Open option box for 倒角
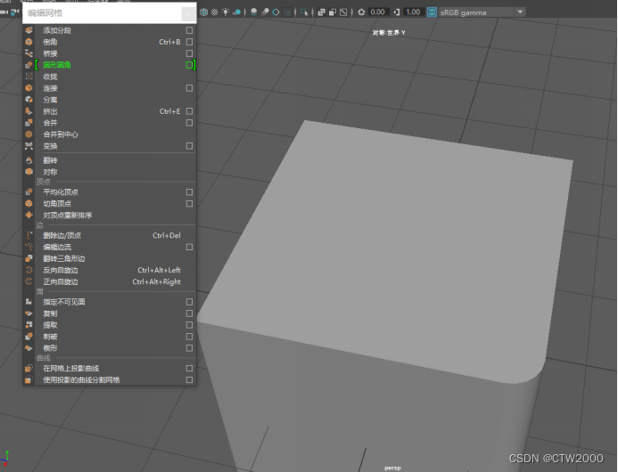618x472 pixels. 189,42
